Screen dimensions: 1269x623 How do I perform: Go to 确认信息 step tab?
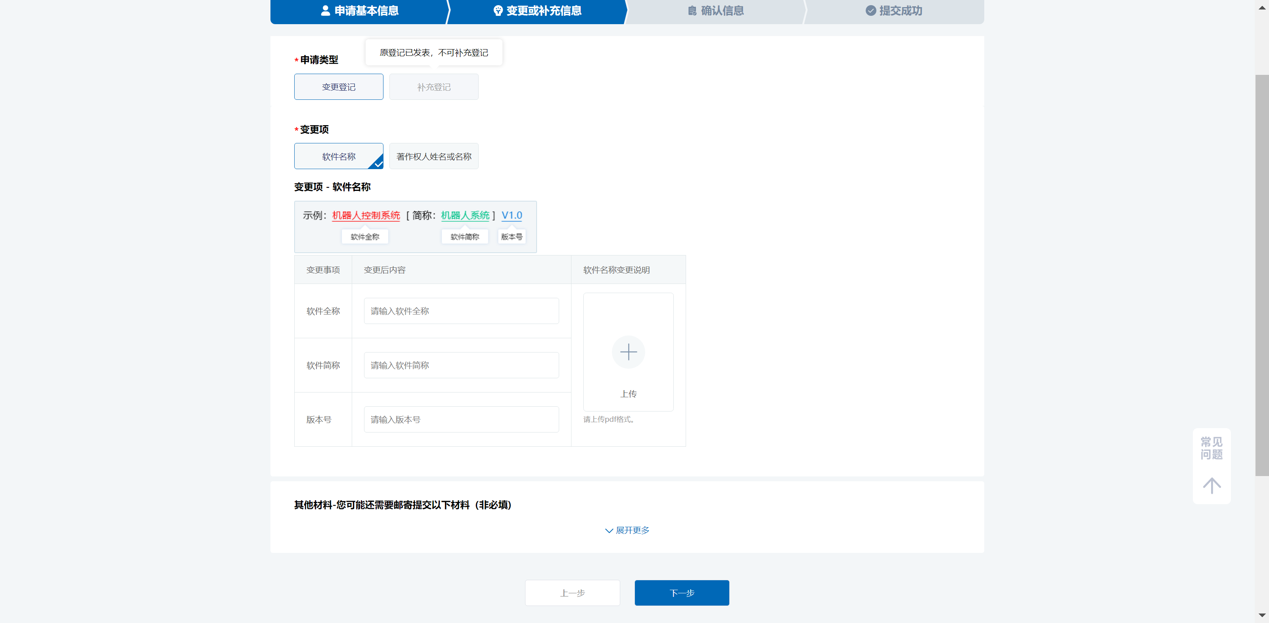pyautogui.click(x=715, y=11)
